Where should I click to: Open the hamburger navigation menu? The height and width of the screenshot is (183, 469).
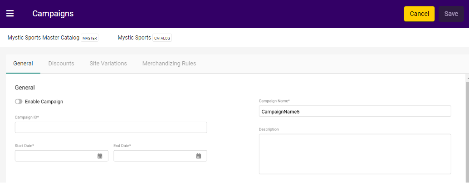pos(10,14)
